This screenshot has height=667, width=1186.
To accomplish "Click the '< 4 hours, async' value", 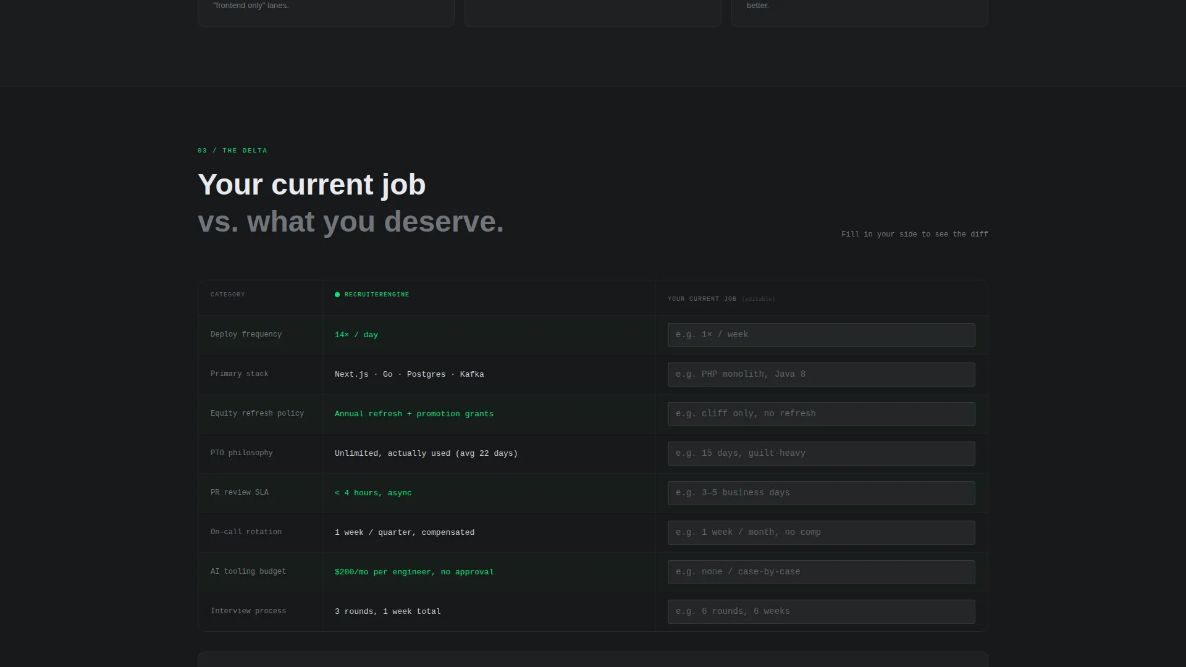I will coord(373,493).
